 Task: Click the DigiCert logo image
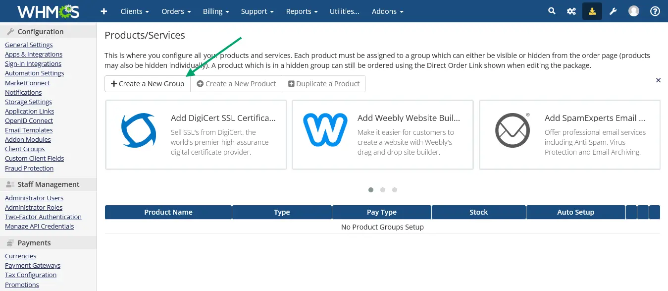point(139,130)
